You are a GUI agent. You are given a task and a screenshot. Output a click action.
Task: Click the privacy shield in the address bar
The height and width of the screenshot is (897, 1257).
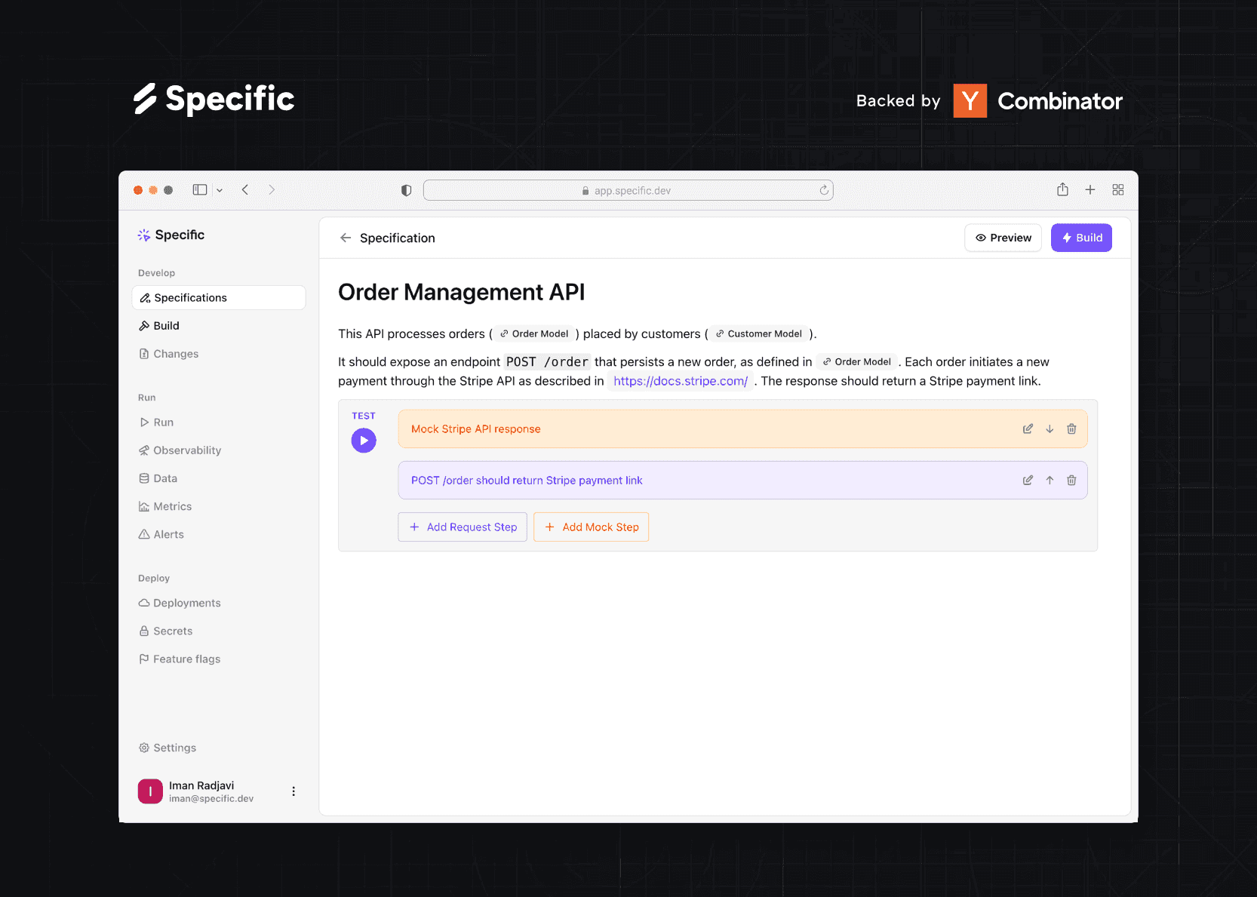click(x=406, y=189)
